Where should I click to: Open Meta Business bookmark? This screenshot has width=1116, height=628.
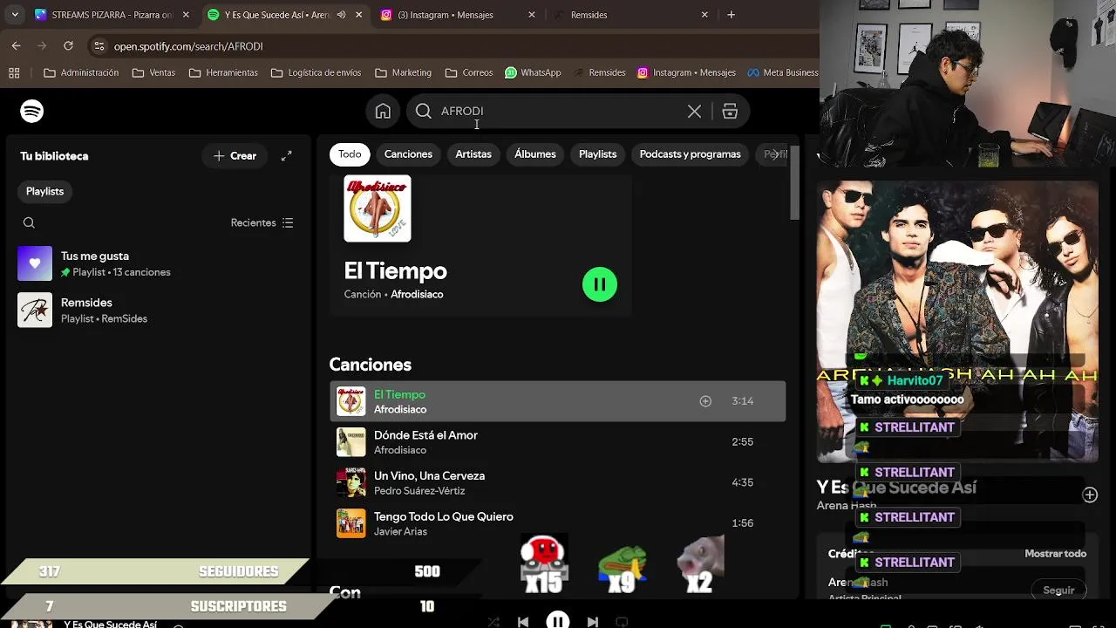782,72
